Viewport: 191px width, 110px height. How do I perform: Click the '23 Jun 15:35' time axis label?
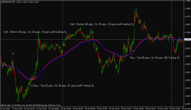click(x=29, y=108)
